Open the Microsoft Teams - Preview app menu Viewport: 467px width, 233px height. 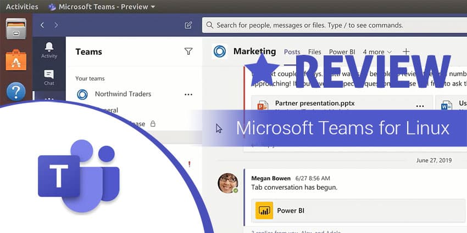(102, 7)
